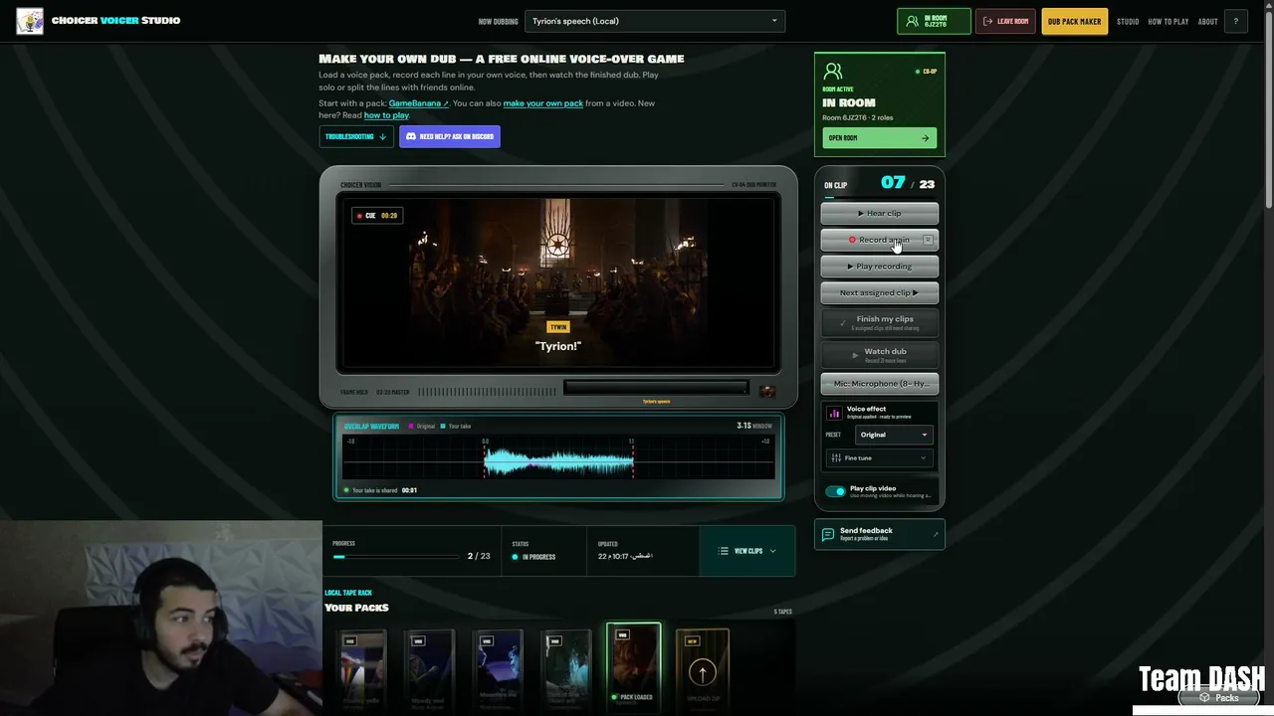This screenshot has height=716, width=1274.
Task: Open the About nav item
Action: (1207, 21)
